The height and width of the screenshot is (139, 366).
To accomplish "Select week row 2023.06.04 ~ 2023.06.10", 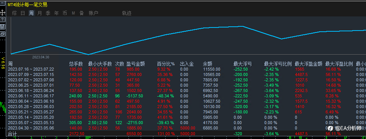I will pos(186,101).
